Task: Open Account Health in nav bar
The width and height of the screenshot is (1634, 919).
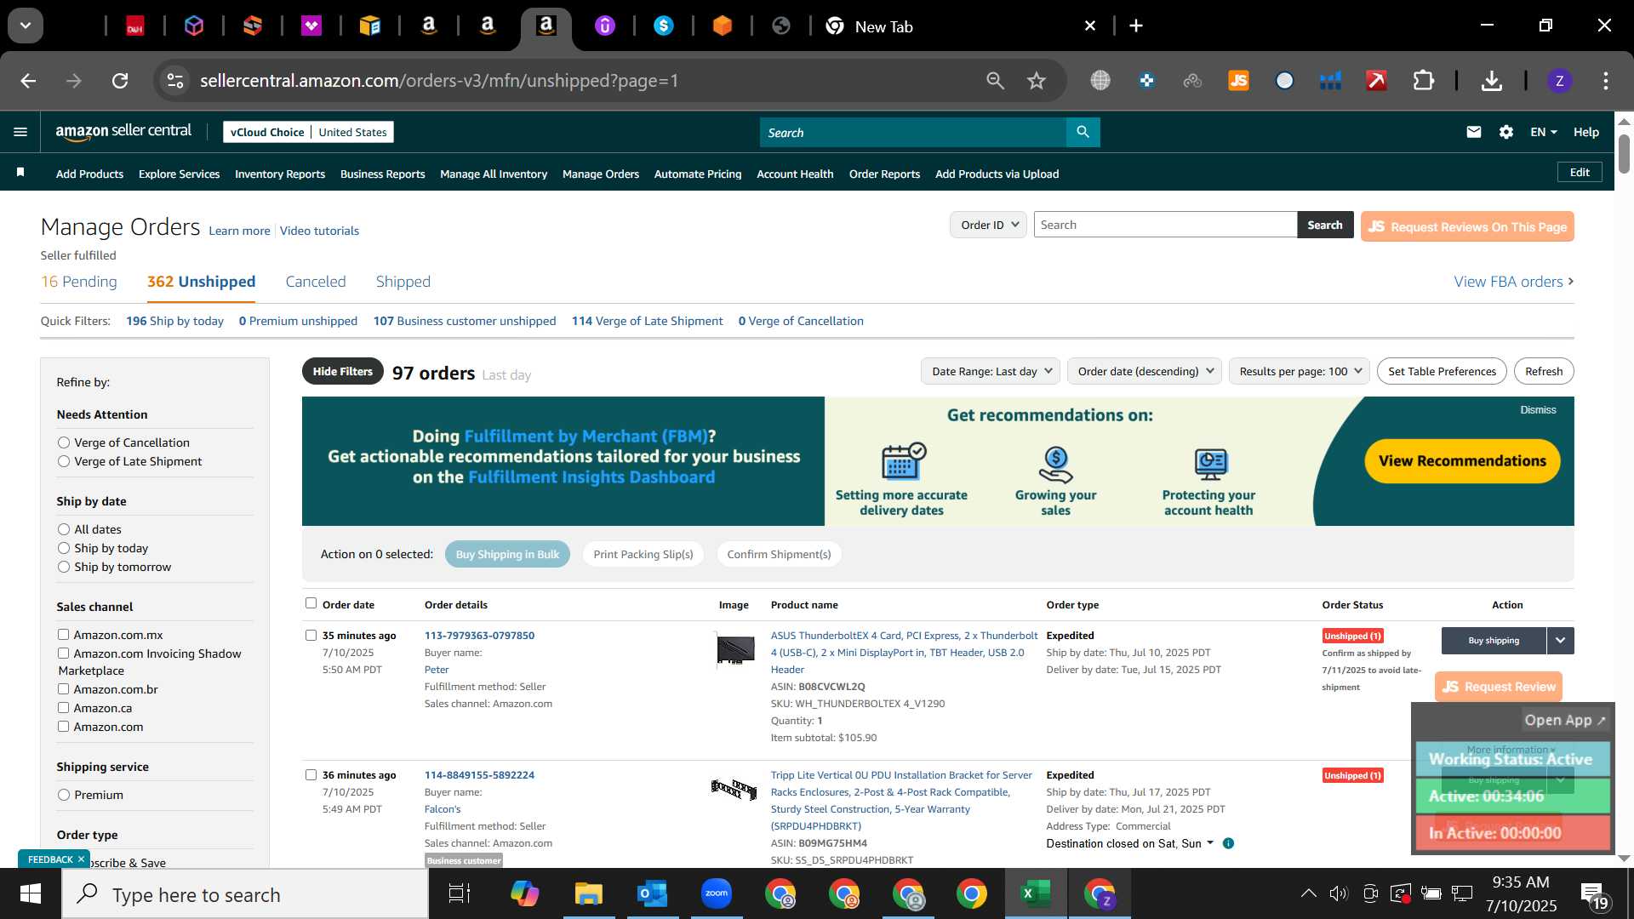Action: point(795,174)
